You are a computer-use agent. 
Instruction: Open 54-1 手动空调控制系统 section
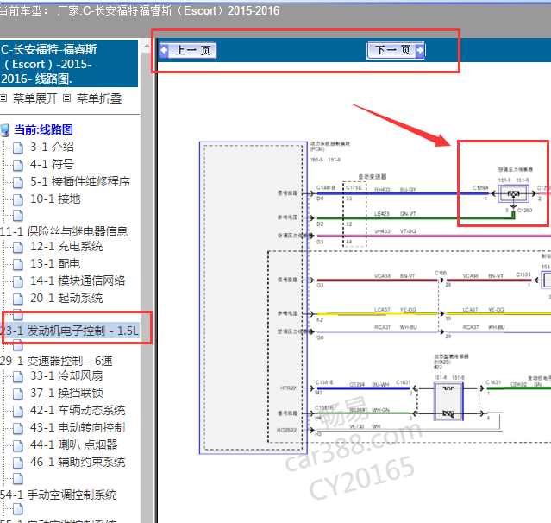pyautogui.click(x=59, y=495)
